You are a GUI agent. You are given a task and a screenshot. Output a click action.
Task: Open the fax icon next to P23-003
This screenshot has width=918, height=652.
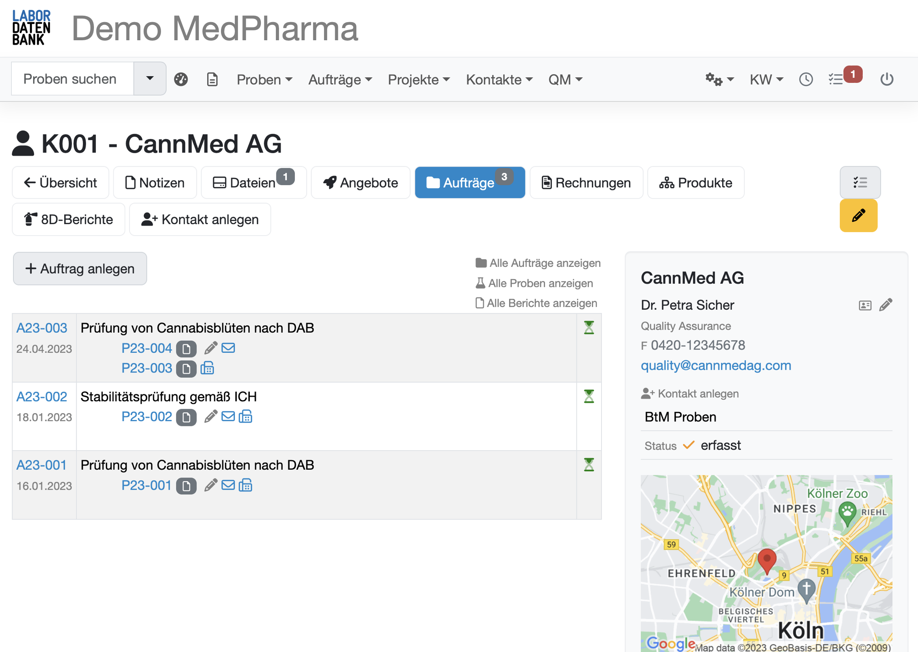tap(208, 368)
